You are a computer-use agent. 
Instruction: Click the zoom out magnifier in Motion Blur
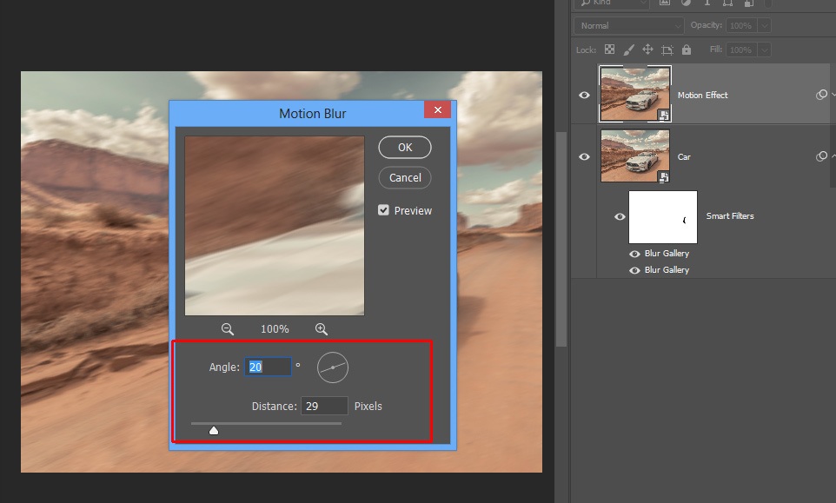[x=228, y=329]
